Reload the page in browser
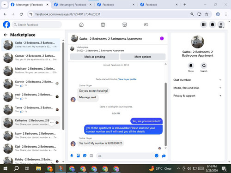The image size is (231, 173). pos(21,14)
